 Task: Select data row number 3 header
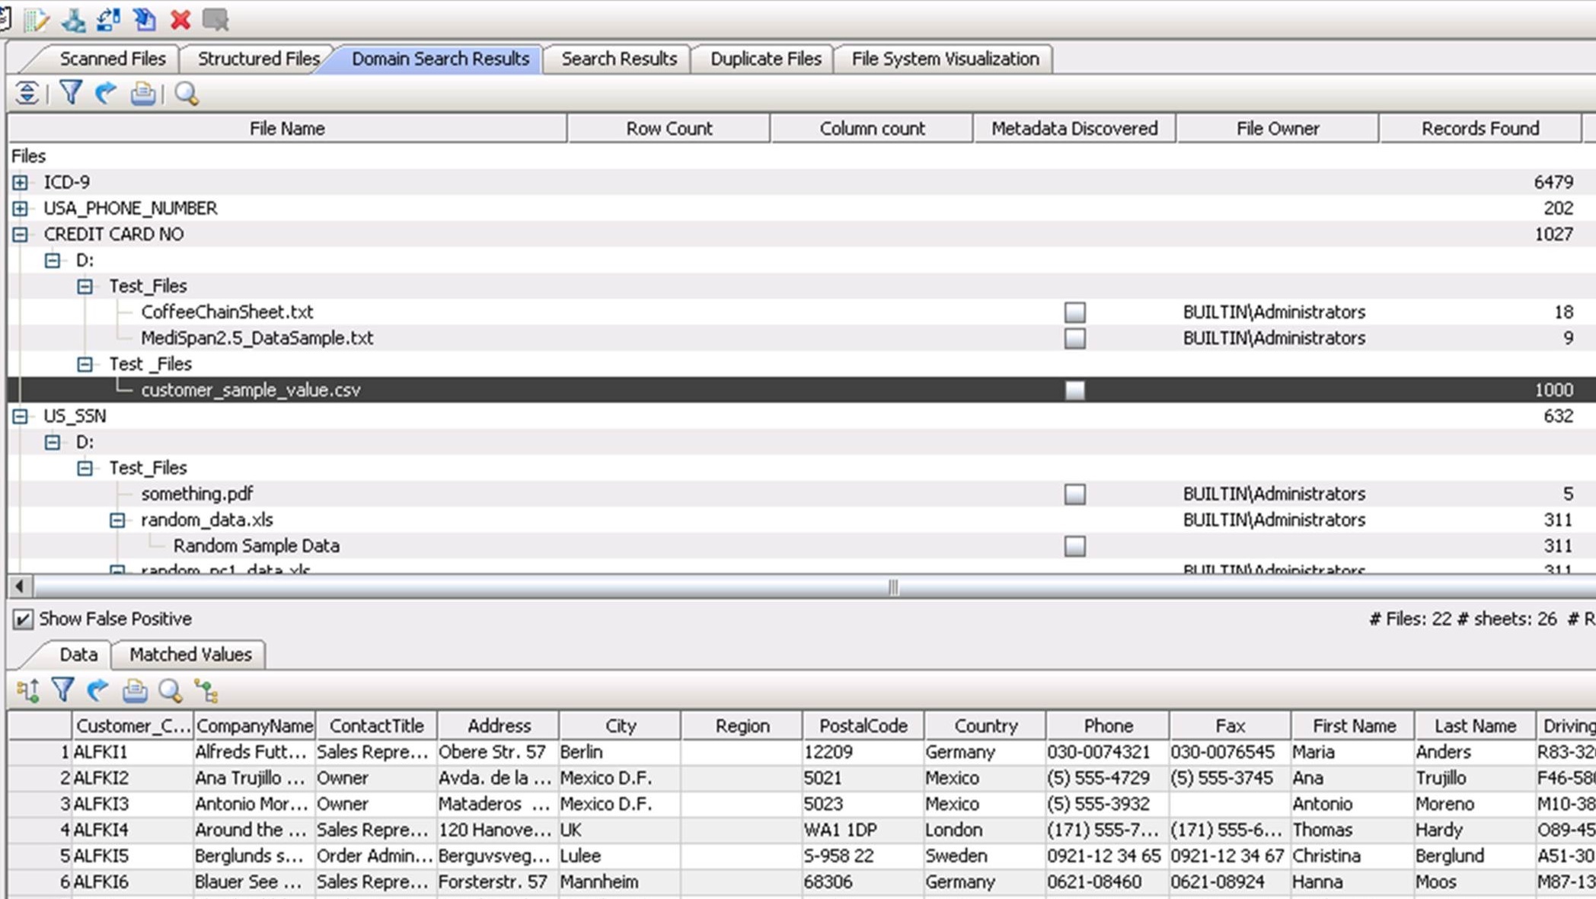(x=40, y=805)
